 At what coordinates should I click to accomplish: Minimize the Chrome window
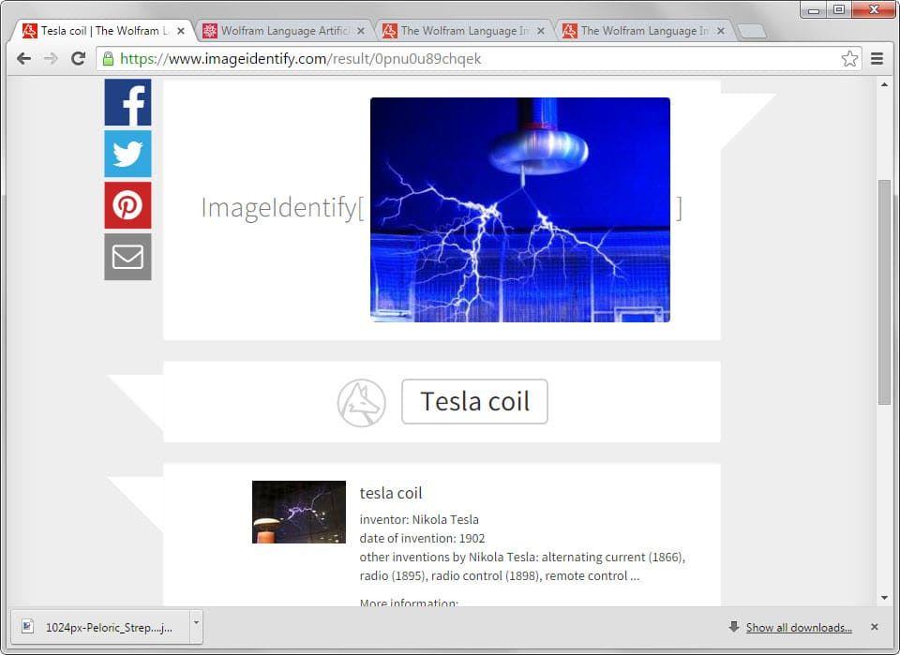click(814, 10)
